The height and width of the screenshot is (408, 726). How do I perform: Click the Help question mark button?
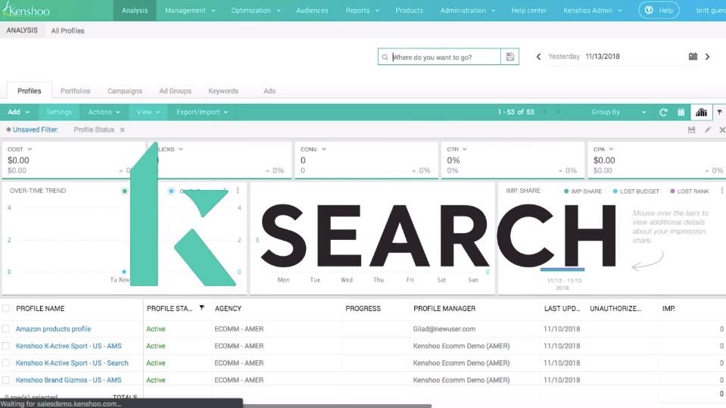click(x=659, y=10)
